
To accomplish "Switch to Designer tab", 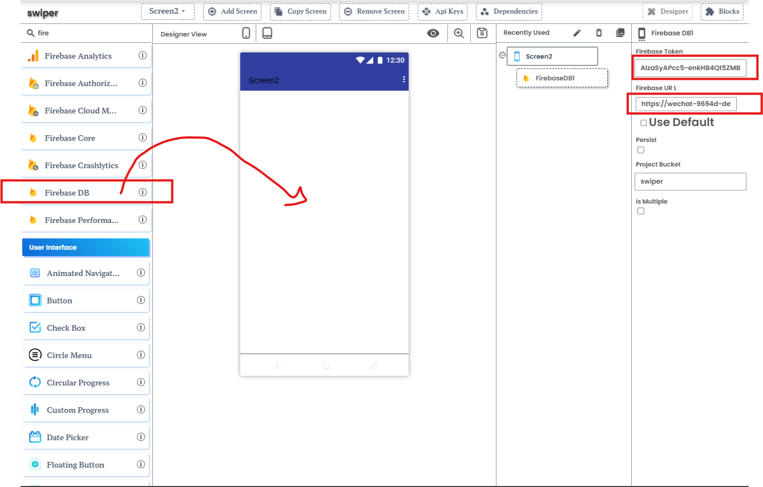I will [668, 11].
